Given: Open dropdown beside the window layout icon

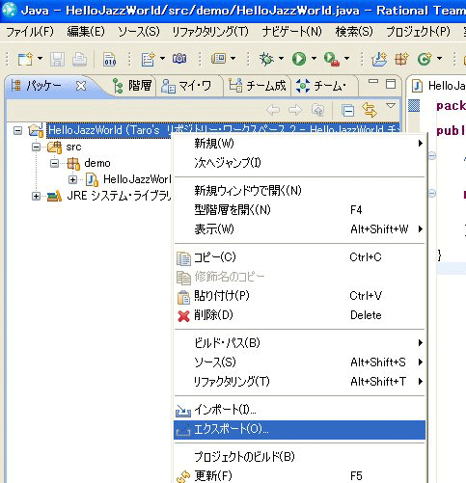Looking at the screenshot, I should click(x=233, y=59).
